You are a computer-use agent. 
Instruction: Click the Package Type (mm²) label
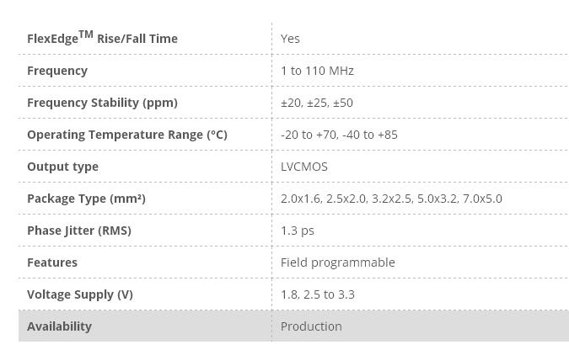click(x=86, y=199)
